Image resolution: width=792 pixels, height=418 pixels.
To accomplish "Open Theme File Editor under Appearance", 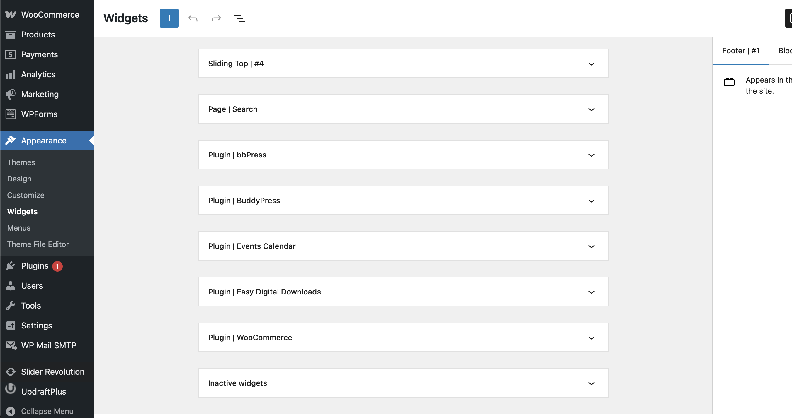I will coord(38,244).
